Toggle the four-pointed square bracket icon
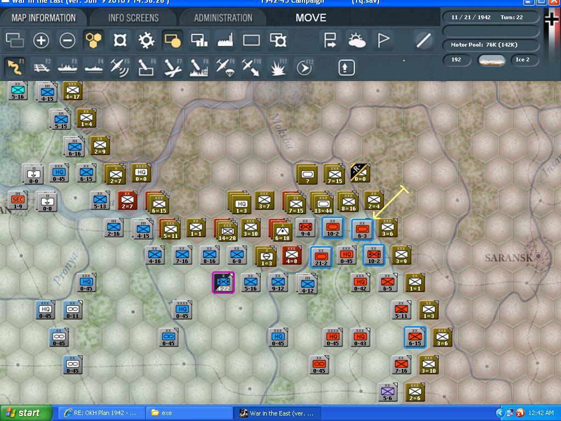Image resolution: width=561 pixels, height=421 pixels. pyautogui.click(x=120, y=40)
